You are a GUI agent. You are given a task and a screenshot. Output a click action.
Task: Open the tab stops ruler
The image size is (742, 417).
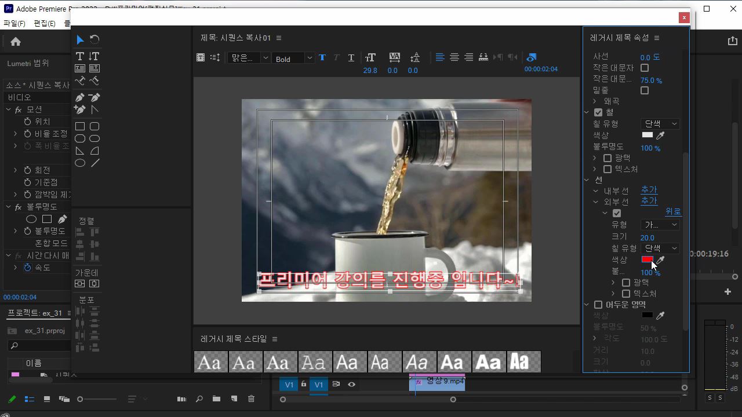pos(483,57)
